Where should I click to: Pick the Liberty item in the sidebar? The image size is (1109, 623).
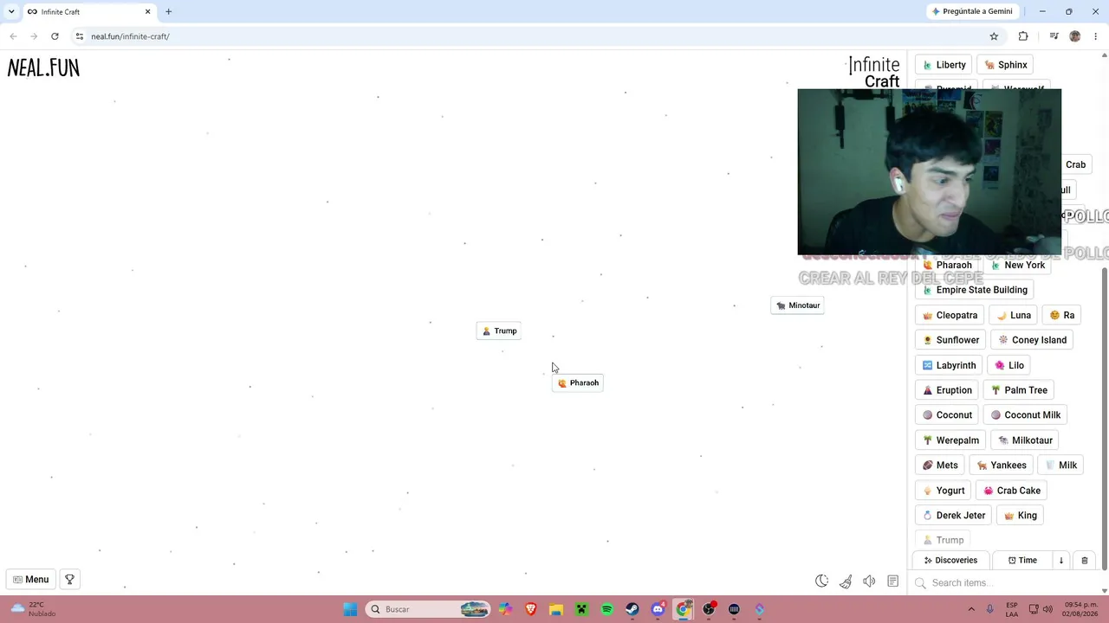coord(944,65)
